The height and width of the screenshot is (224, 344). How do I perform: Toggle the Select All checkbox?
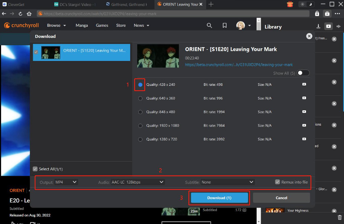coord(35,169)
